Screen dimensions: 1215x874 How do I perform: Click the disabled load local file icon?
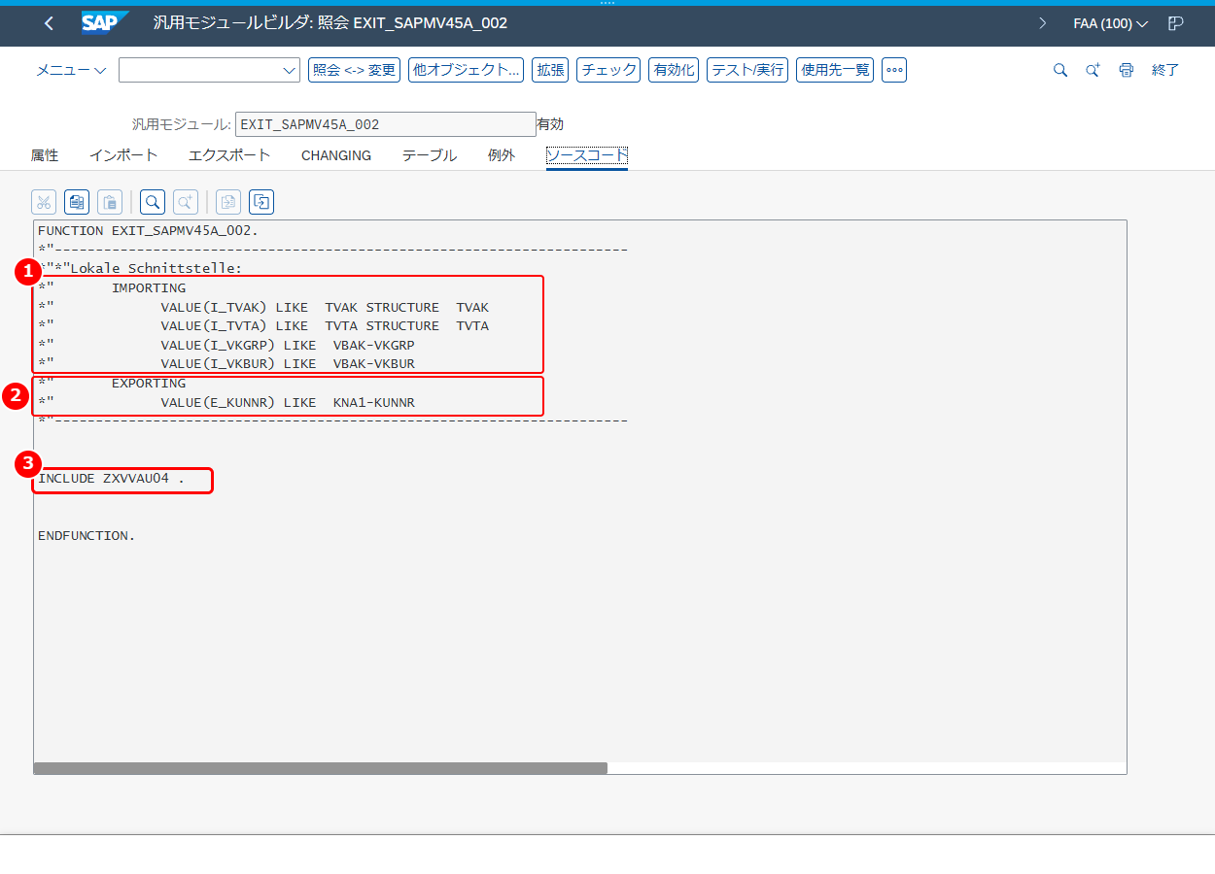coord(228,202)
